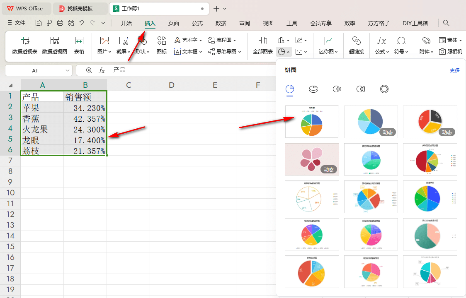466x298 pixels.
Task: Click the formula bar input showing 产品
Action: coord(193,70)
